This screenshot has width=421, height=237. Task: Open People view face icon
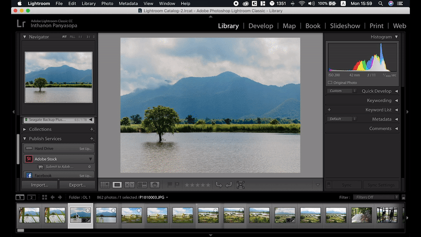[155, 185]
